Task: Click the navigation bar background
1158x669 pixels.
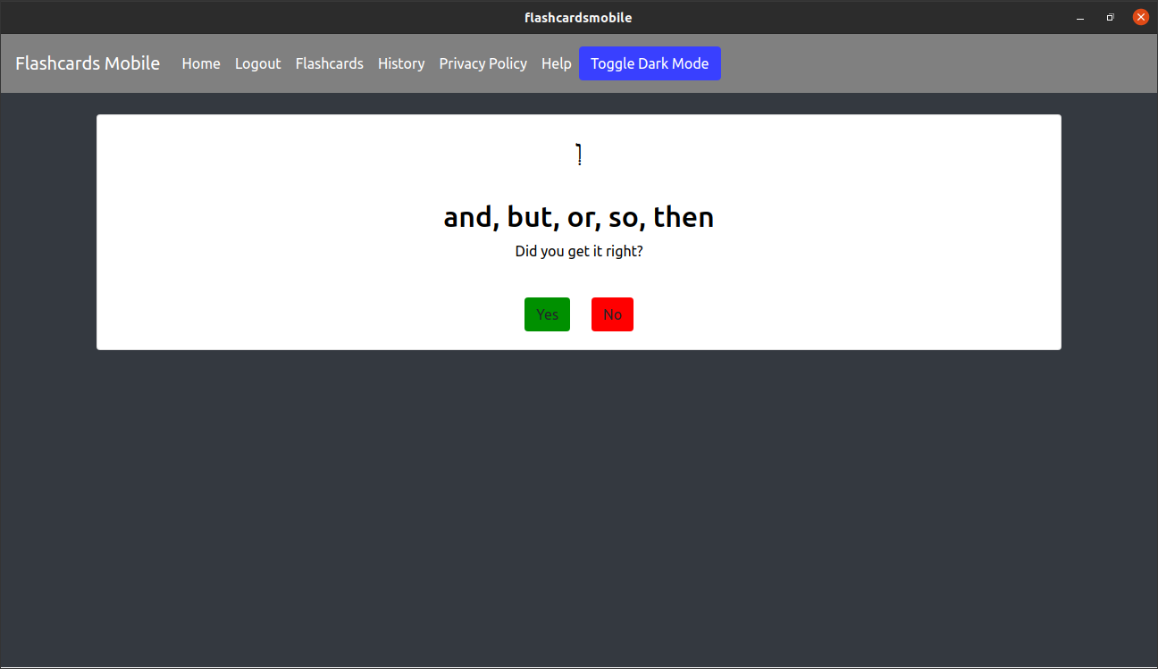Action: (894, 63)
